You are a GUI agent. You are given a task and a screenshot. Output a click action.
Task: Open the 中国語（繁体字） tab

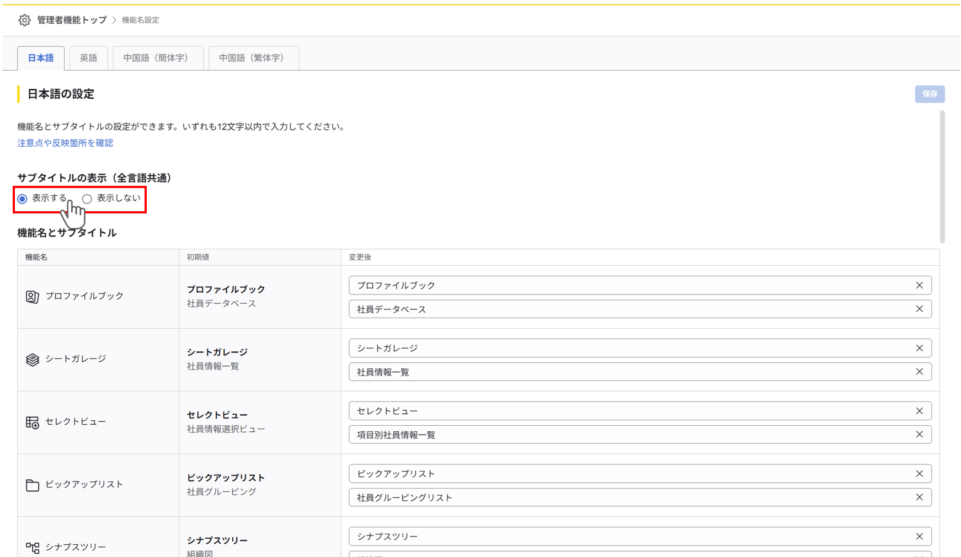[x=253, y=58]
